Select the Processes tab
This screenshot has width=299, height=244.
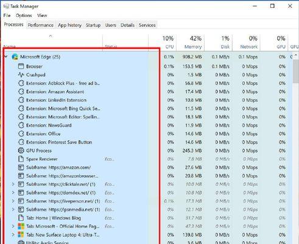[x=13, y=24]
